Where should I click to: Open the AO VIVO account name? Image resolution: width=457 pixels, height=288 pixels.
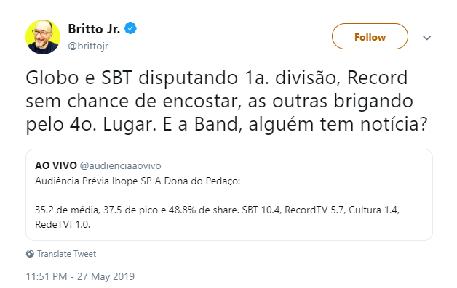(55, 165)
